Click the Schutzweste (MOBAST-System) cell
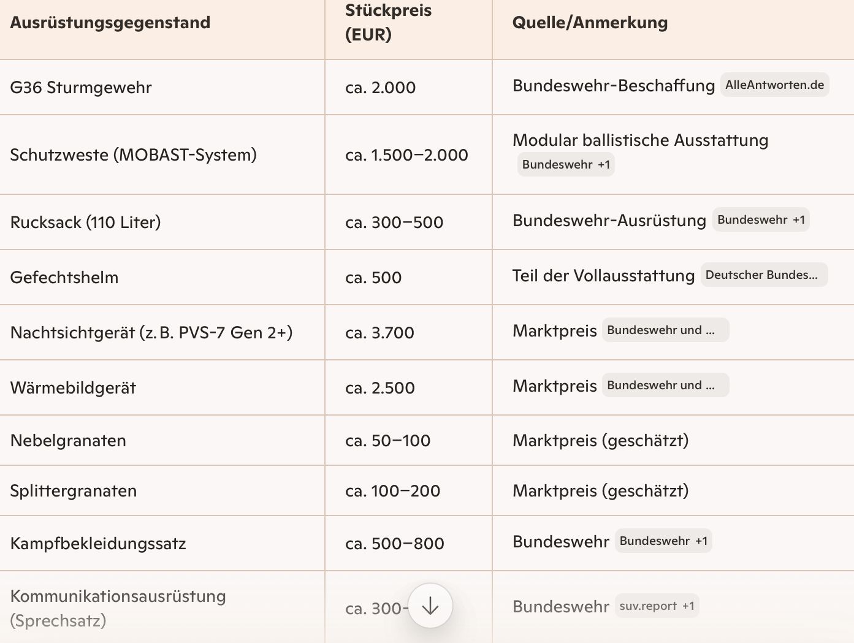The height and width of the screenshot is (643, 854). pyautogui.click(x=133, y=155)
